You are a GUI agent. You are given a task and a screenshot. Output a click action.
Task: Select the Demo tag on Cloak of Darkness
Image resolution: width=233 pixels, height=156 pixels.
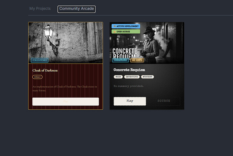(37, 77)
